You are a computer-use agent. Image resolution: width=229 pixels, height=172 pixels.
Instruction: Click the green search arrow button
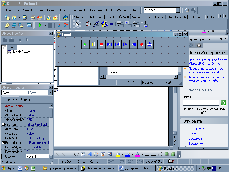pos(224,103)
